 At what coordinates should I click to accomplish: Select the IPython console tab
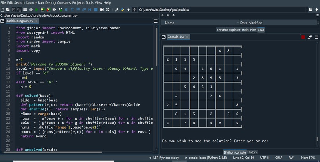pos(235,152)
